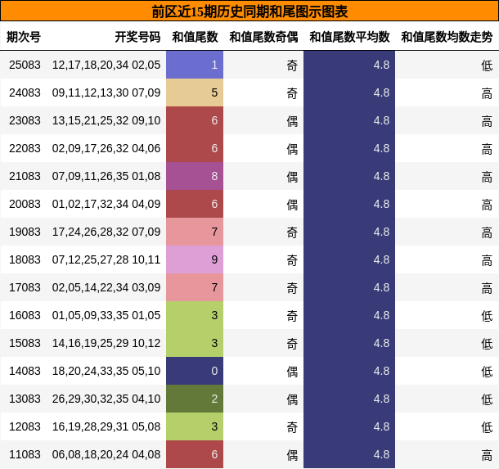The width and height of the screenshot is (499, 469).
Task: Click the red tail cell 6 for 23083
Action: pos(195,120)
